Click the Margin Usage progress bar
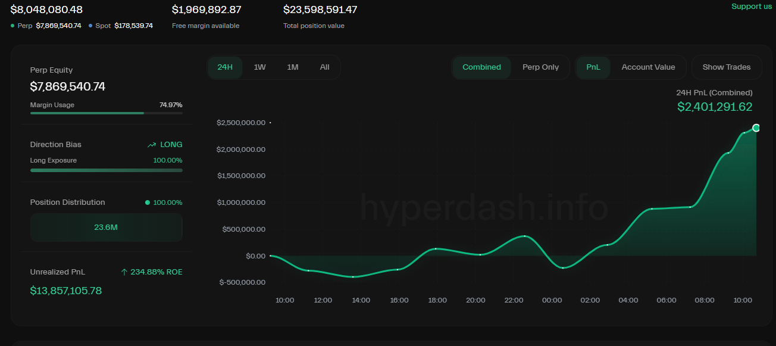This screenshot has height=346, width=776. click(x=106, y=113)
